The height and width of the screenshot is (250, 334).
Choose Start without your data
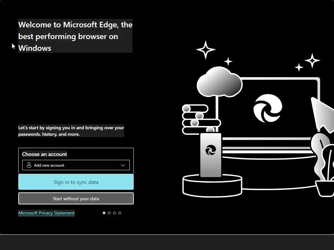[x=76, y=199]
